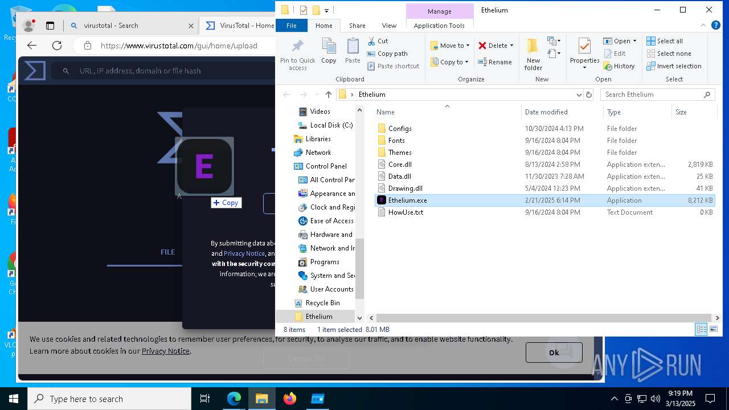The height and width of the screenshot is (410, 729).
Task: Click the Search Ethelium field
Action: (658, 95)
